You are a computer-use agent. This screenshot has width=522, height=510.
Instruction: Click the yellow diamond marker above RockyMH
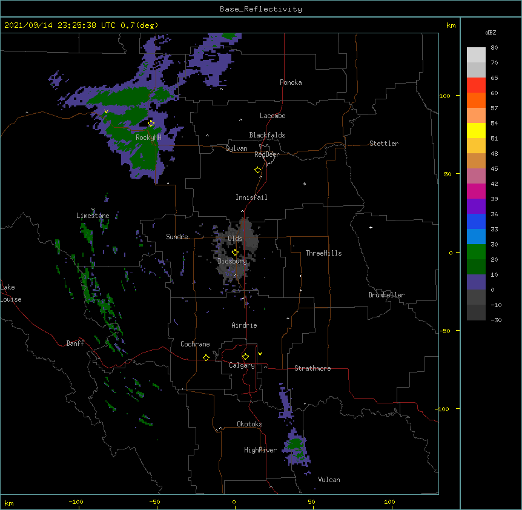[151, 124]
